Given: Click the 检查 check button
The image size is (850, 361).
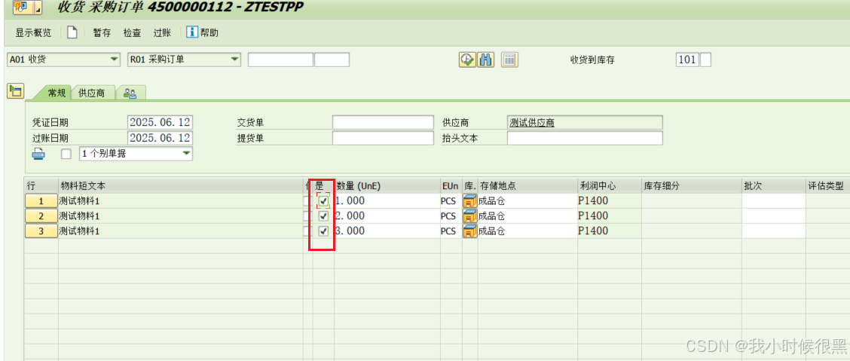Looking at the screenshot, I should point(132,33).
